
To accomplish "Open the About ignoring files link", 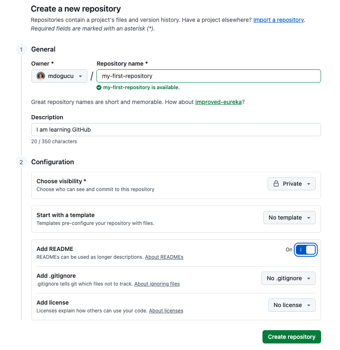I will pos(157,284).
